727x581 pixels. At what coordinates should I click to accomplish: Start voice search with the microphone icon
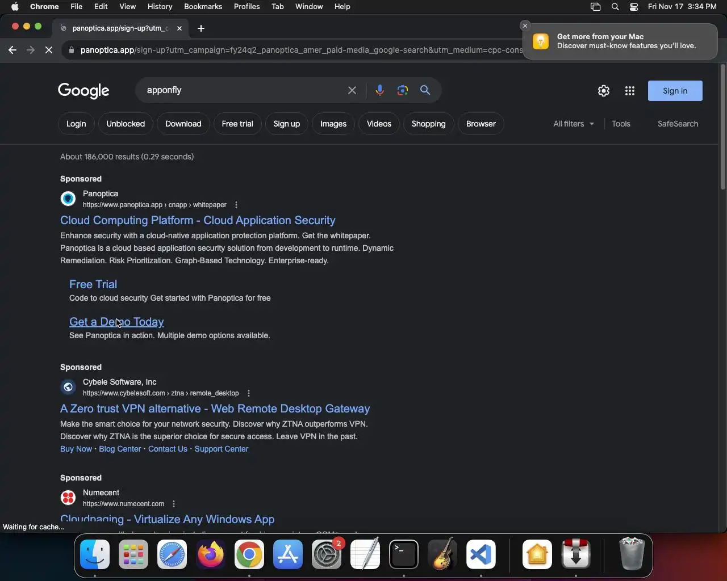[379, 90]
